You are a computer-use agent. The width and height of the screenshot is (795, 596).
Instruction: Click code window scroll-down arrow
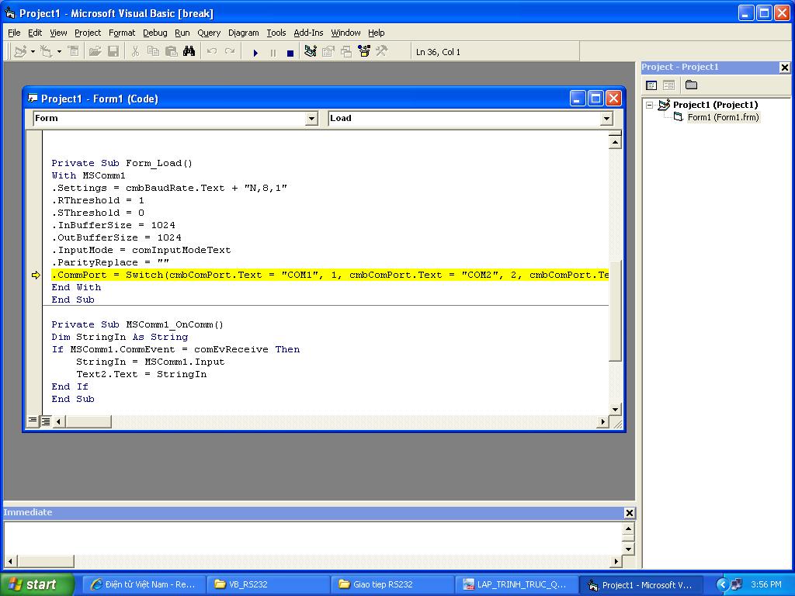click(x=615, y=409)
